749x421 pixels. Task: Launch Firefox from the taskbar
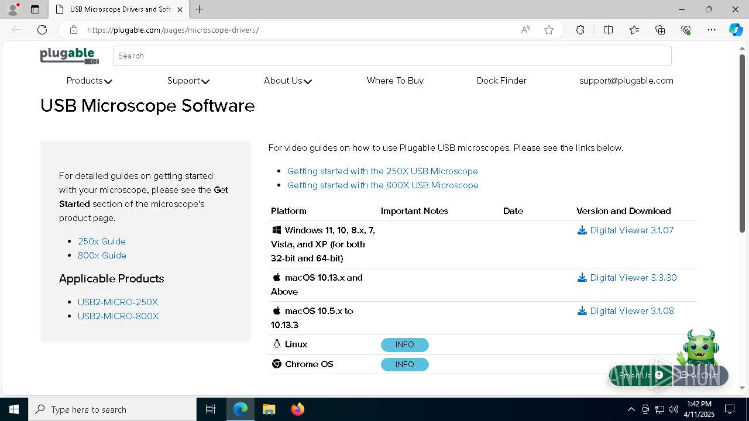(x=298, y=409)
